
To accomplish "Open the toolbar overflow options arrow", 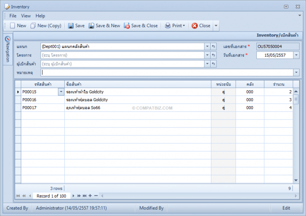I will pos(216,26).
